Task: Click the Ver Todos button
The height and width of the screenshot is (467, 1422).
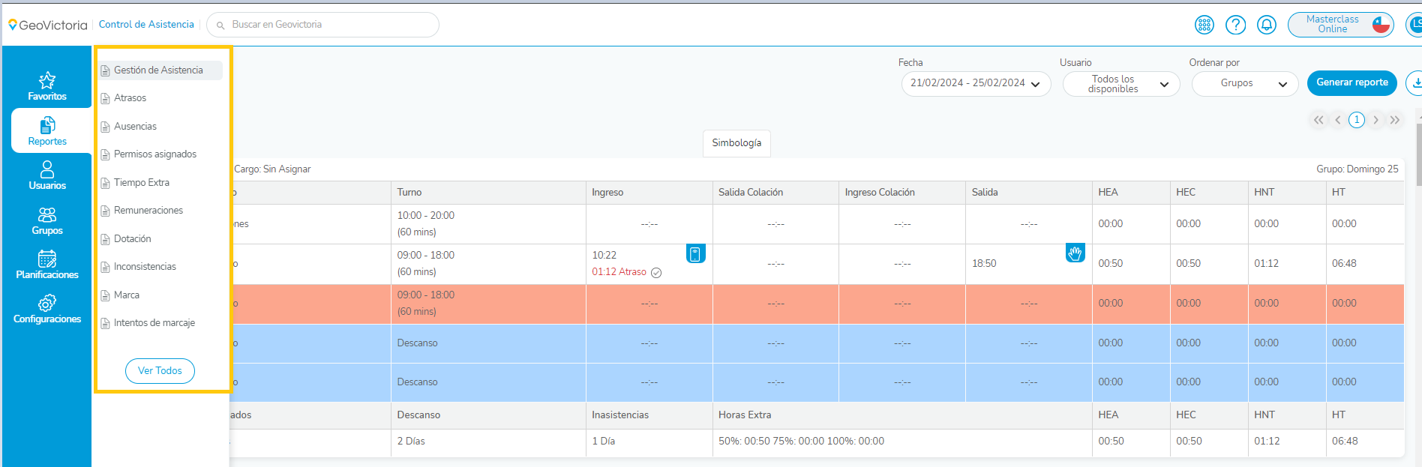Action: click(160, 371)
